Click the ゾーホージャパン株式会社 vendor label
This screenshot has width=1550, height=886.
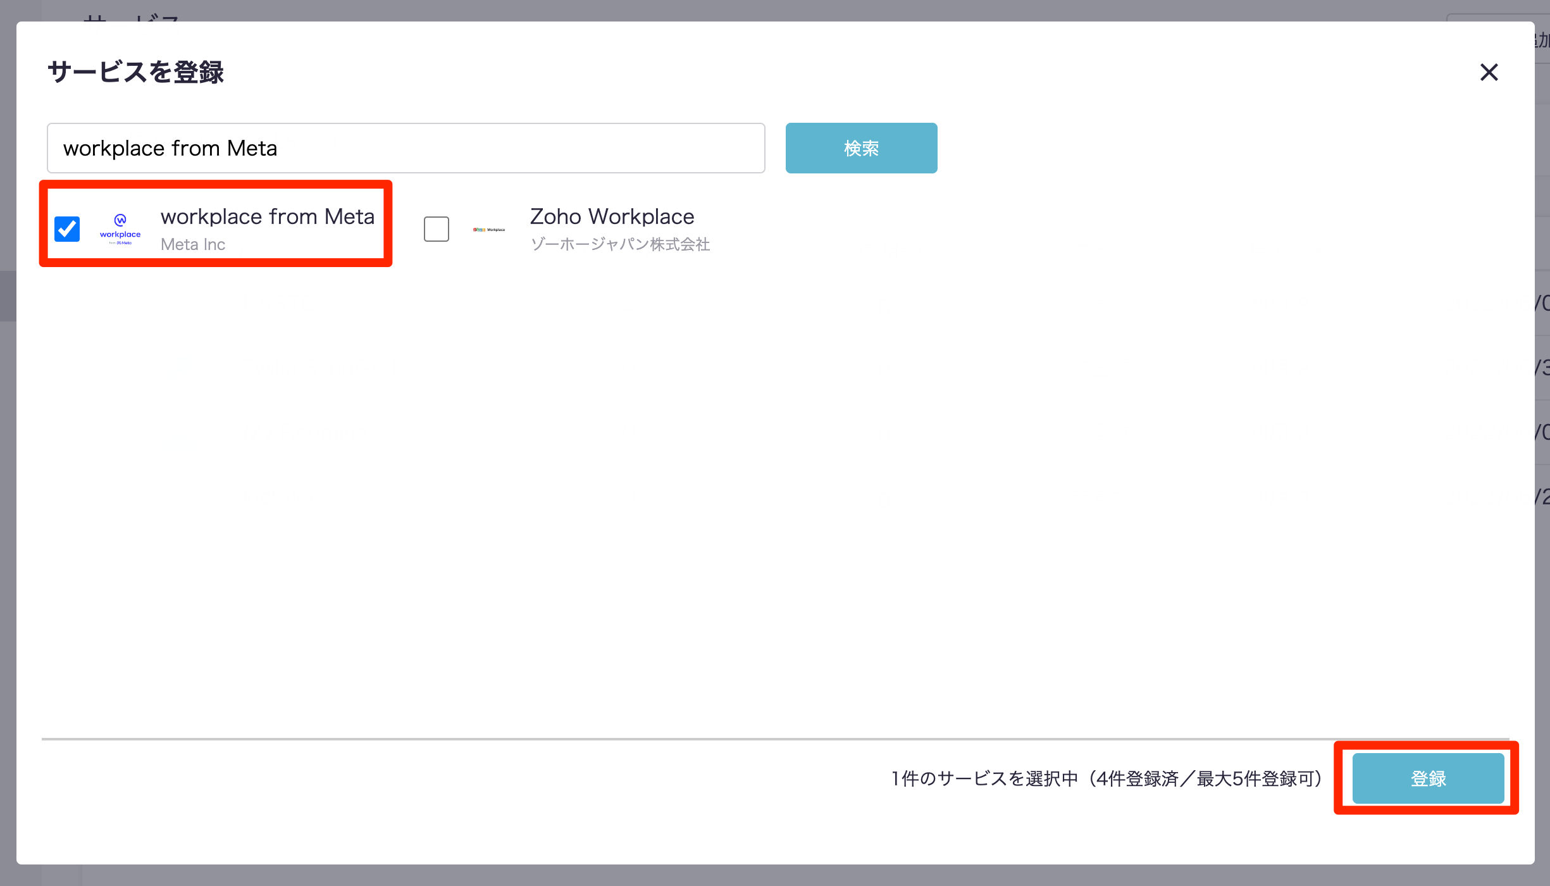pyautogui.click(x=620, y=244)
